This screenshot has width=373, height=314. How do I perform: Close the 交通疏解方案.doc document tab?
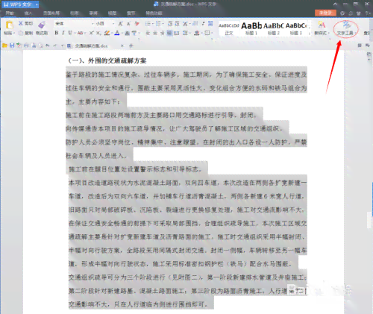tap(122, 45)
